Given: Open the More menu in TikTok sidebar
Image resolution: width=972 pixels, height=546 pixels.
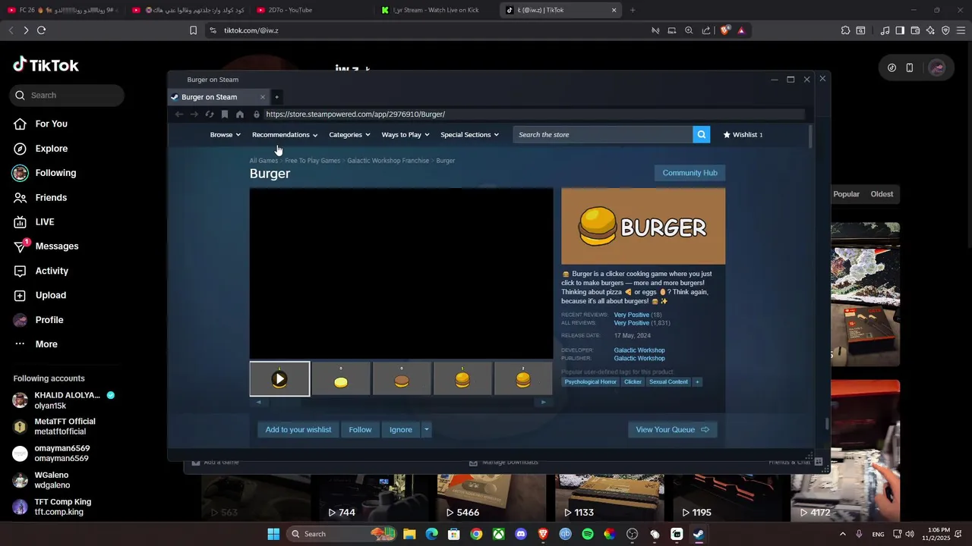Looking at the screenshot, I should click(36, 344).
